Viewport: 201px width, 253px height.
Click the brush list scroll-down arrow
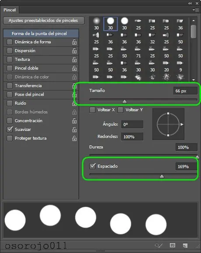194,80
